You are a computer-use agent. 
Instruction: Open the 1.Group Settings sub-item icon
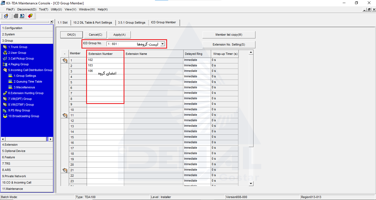coord(10,76)
